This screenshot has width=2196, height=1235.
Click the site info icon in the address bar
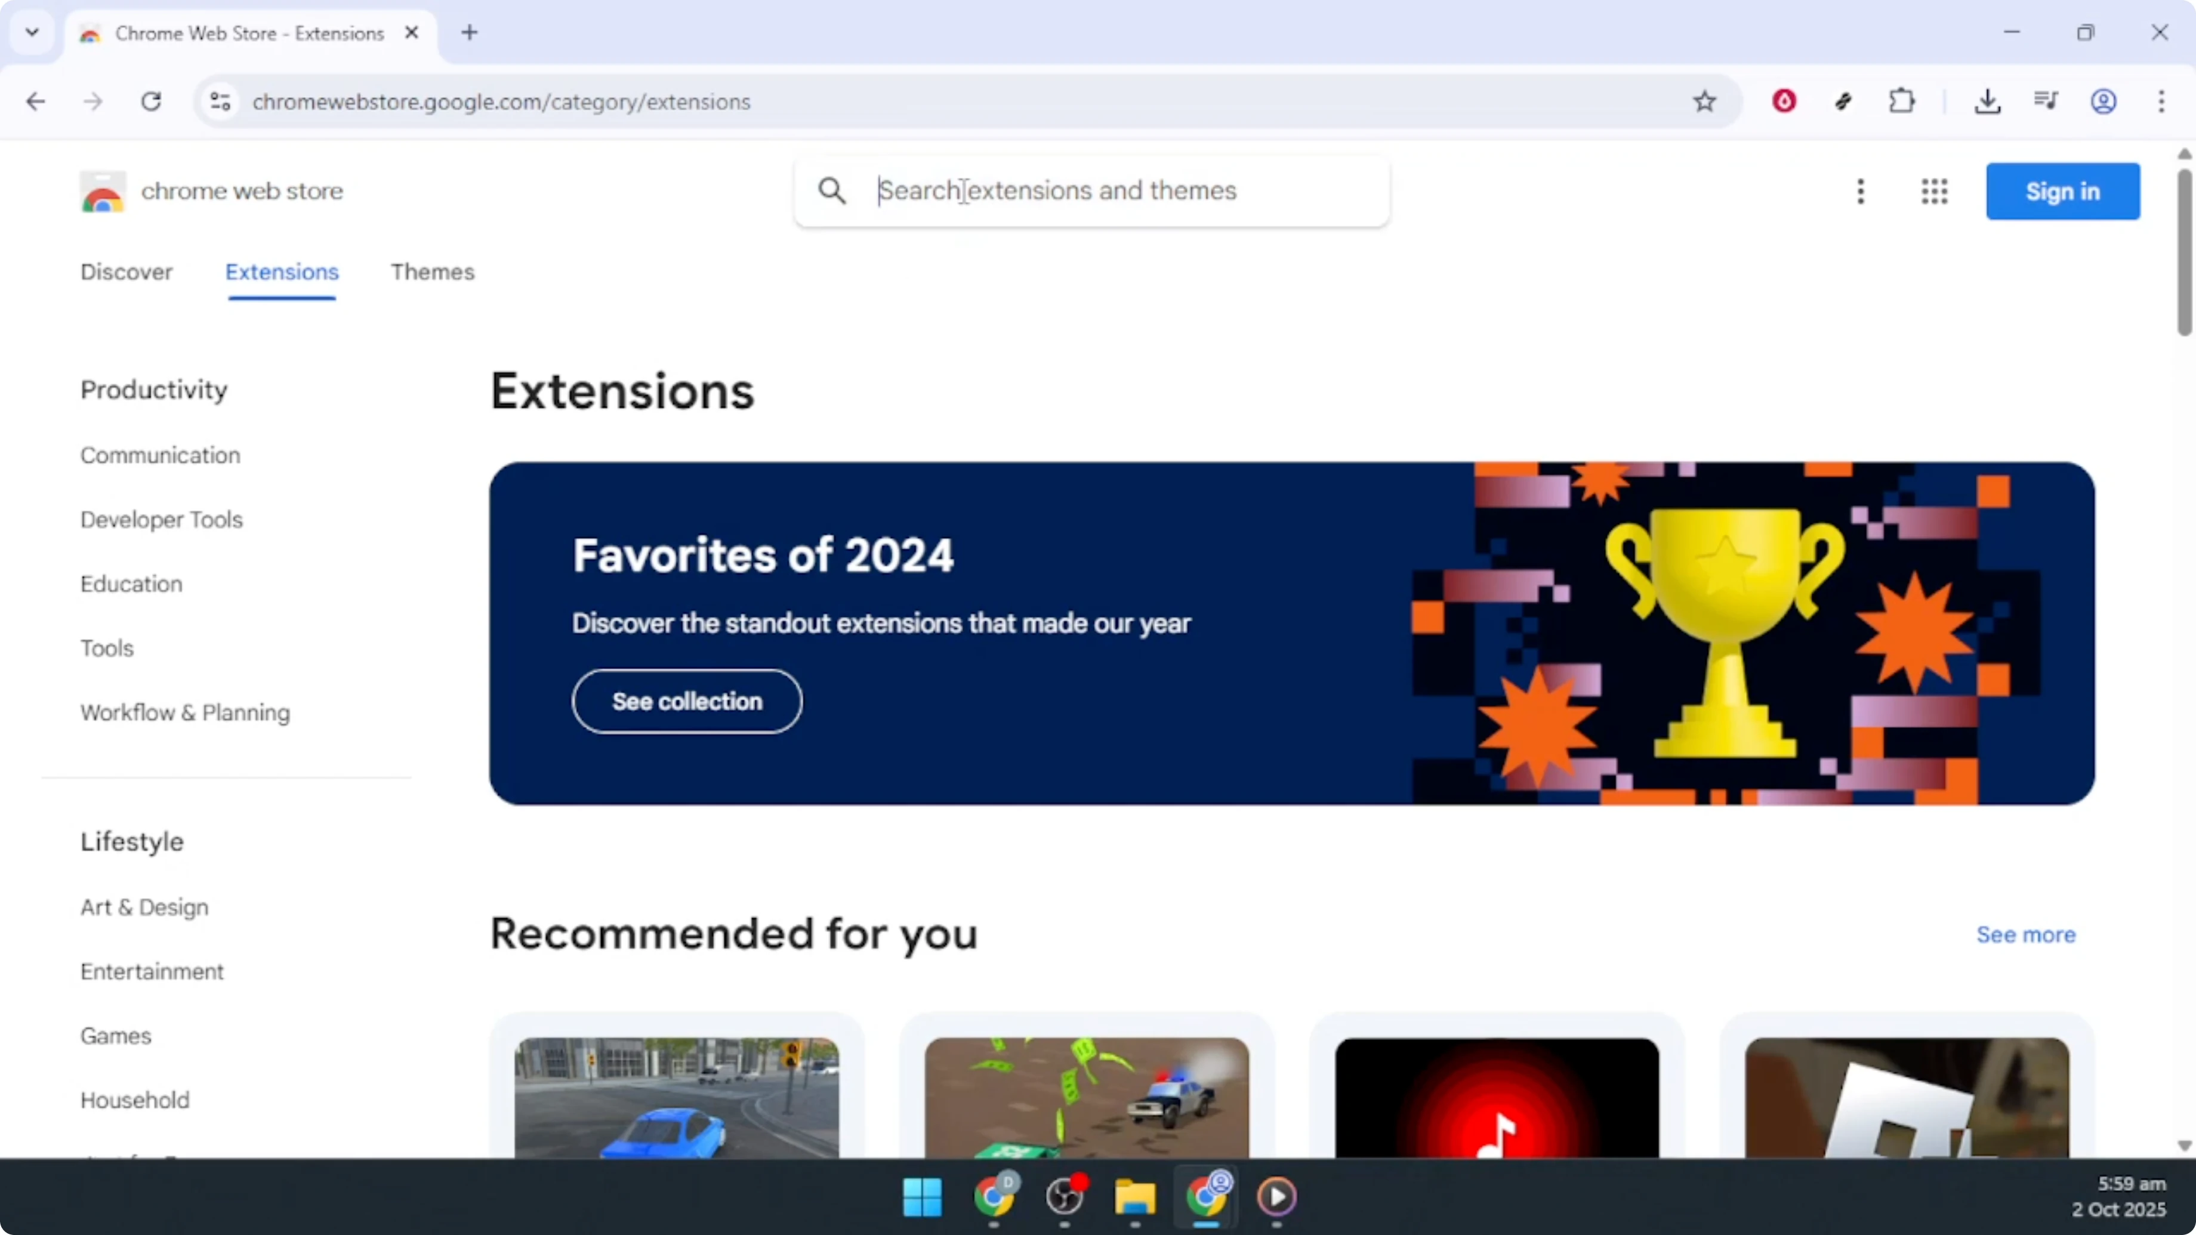[219, 101]
